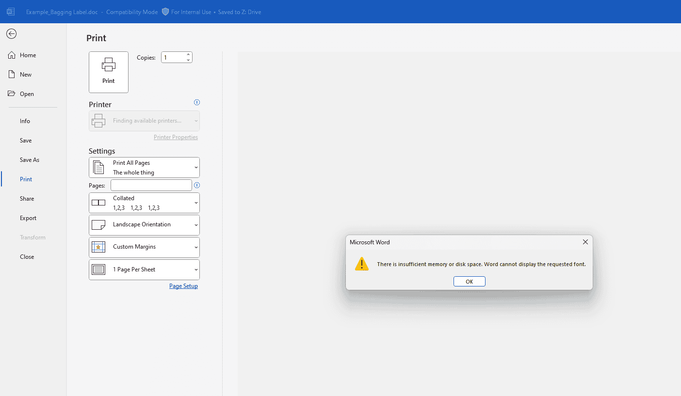Close the Microsoft Word error dialog

click(x=585, y=242)
